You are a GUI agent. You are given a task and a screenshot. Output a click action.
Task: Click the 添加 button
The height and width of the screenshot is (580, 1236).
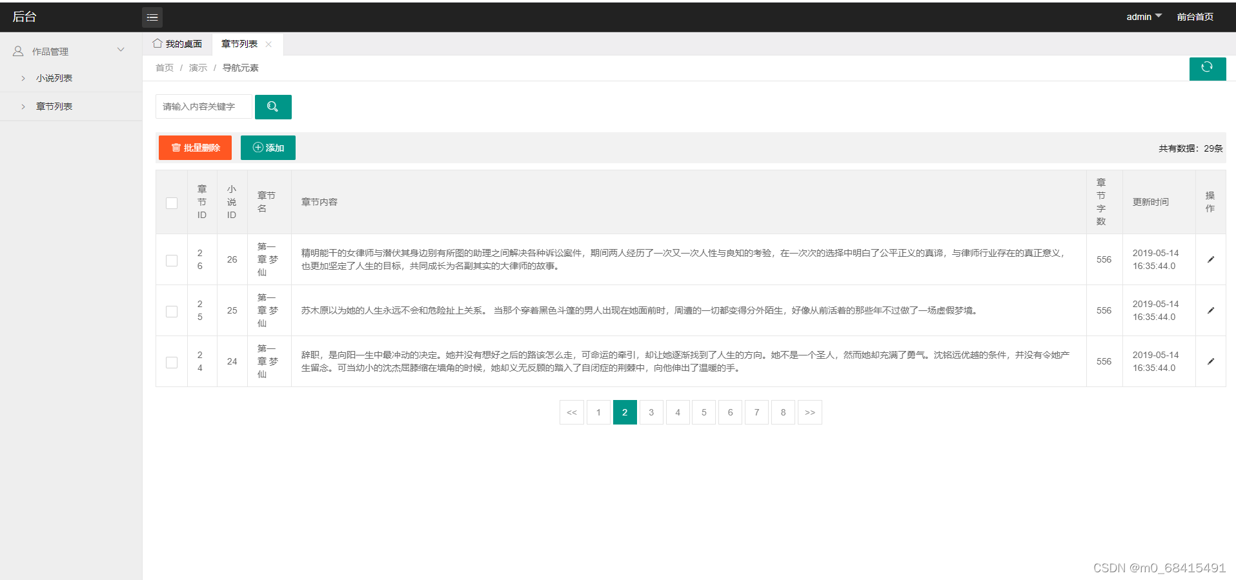pos(268,148)
